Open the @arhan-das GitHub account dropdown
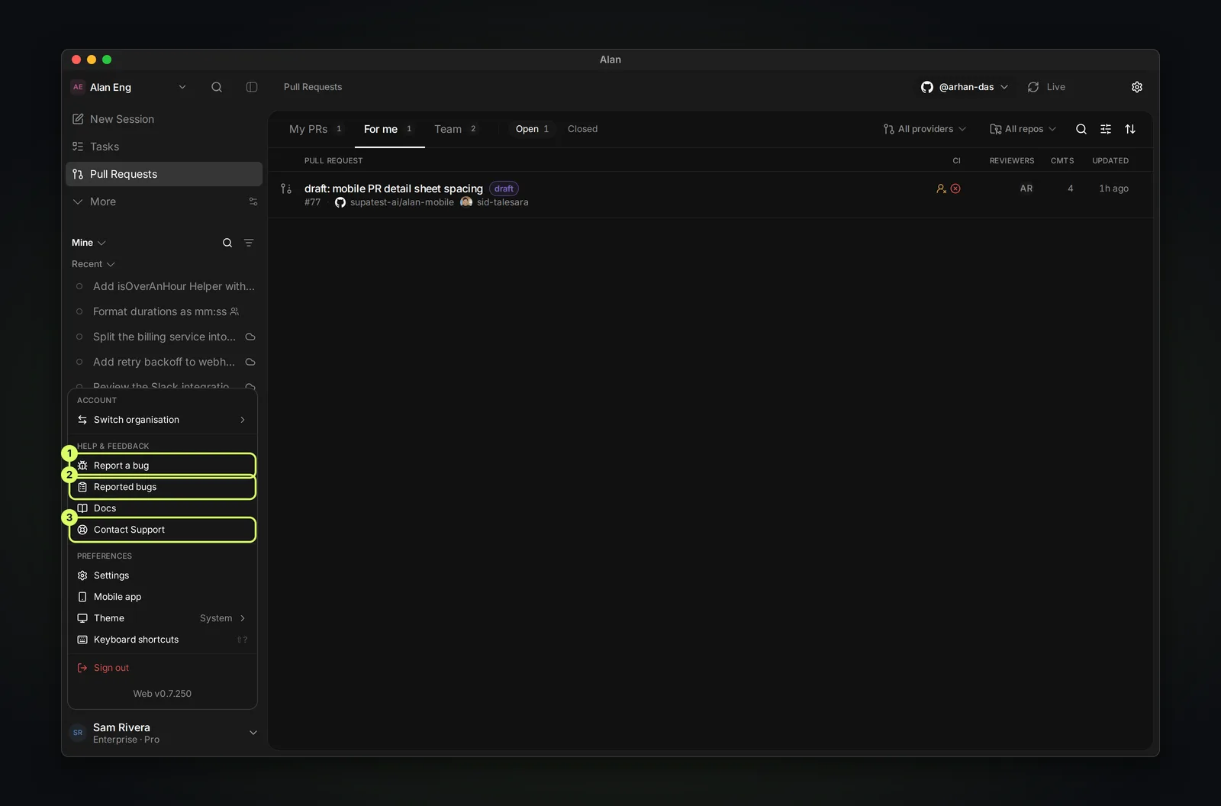This screenshot has height=806, width=1221. click(x=965, y=87)
